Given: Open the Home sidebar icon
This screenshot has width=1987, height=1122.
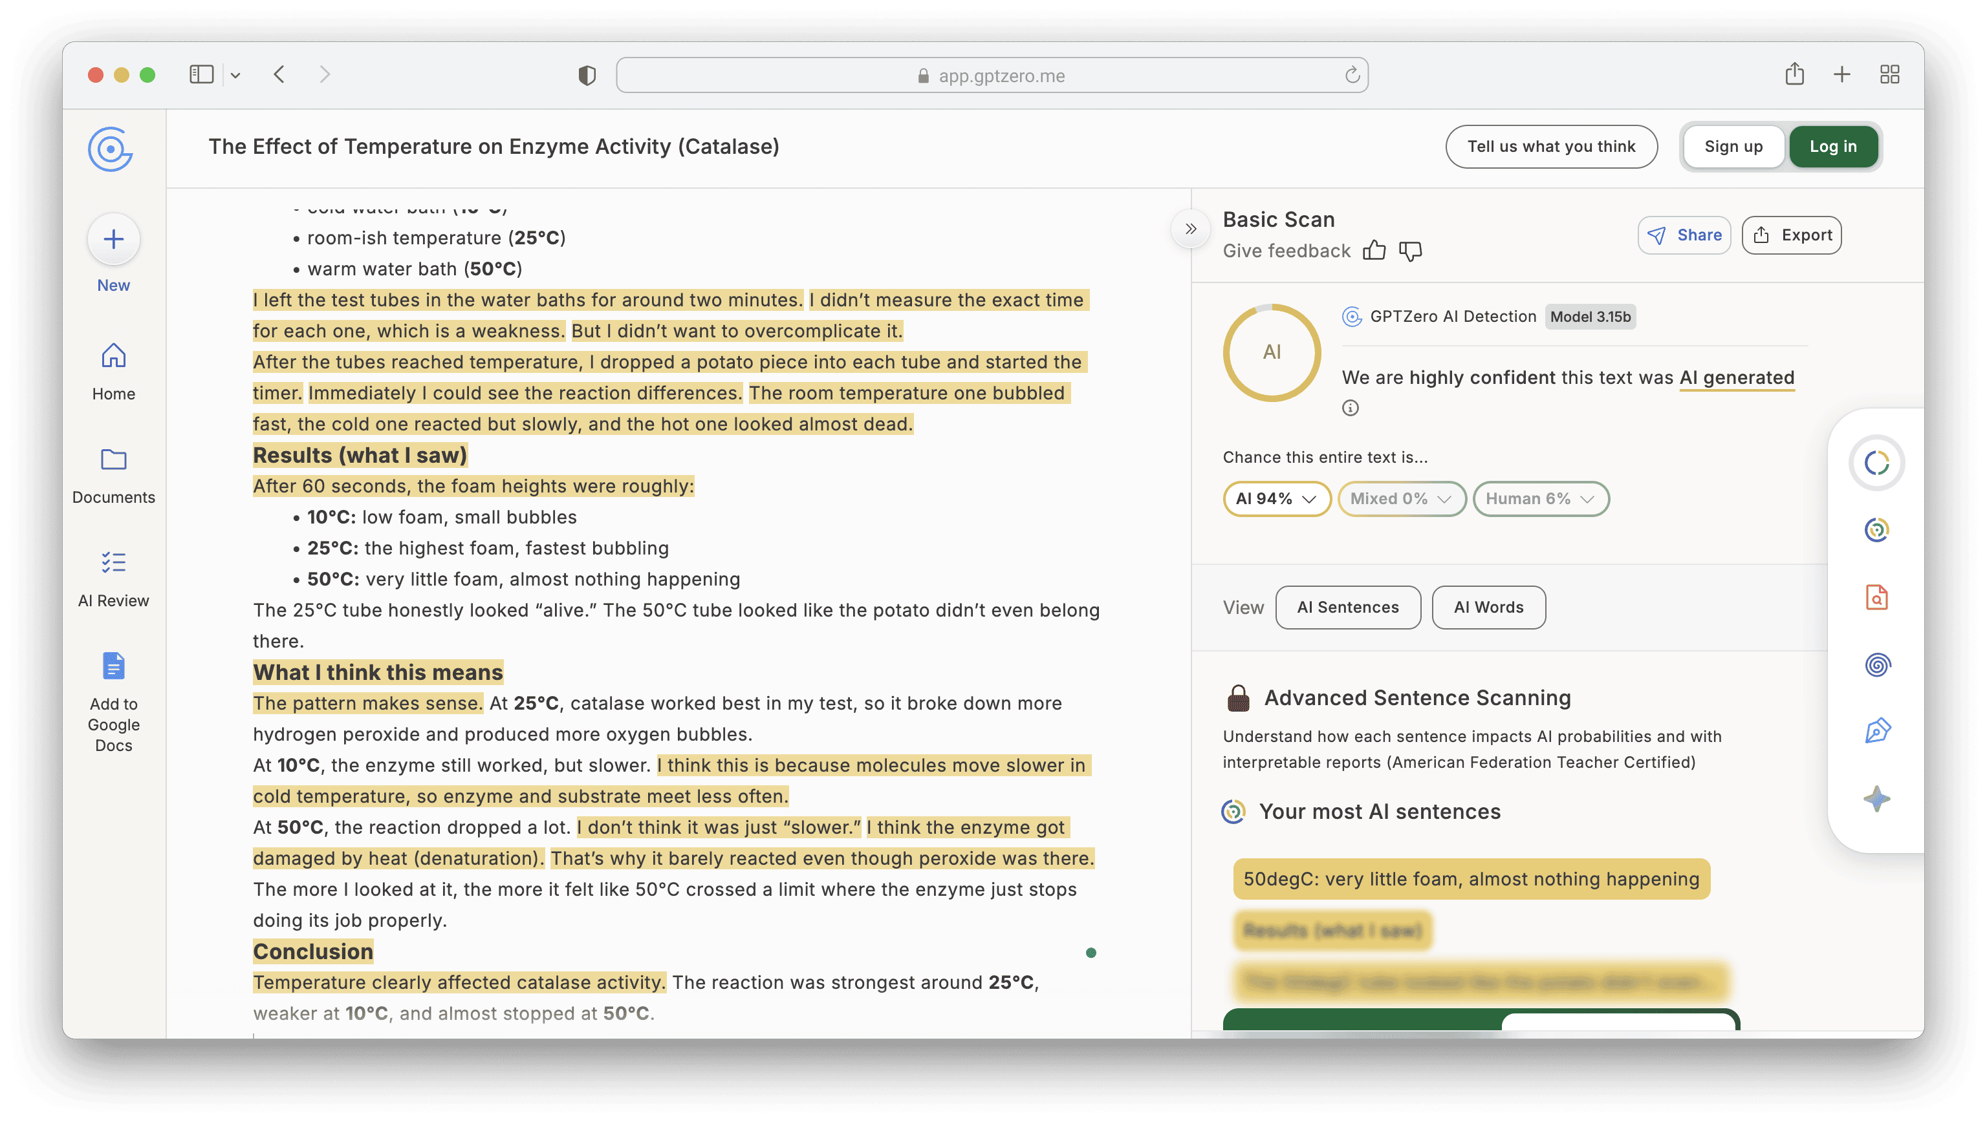Looking at the screenshot, I should coord(113,356).
